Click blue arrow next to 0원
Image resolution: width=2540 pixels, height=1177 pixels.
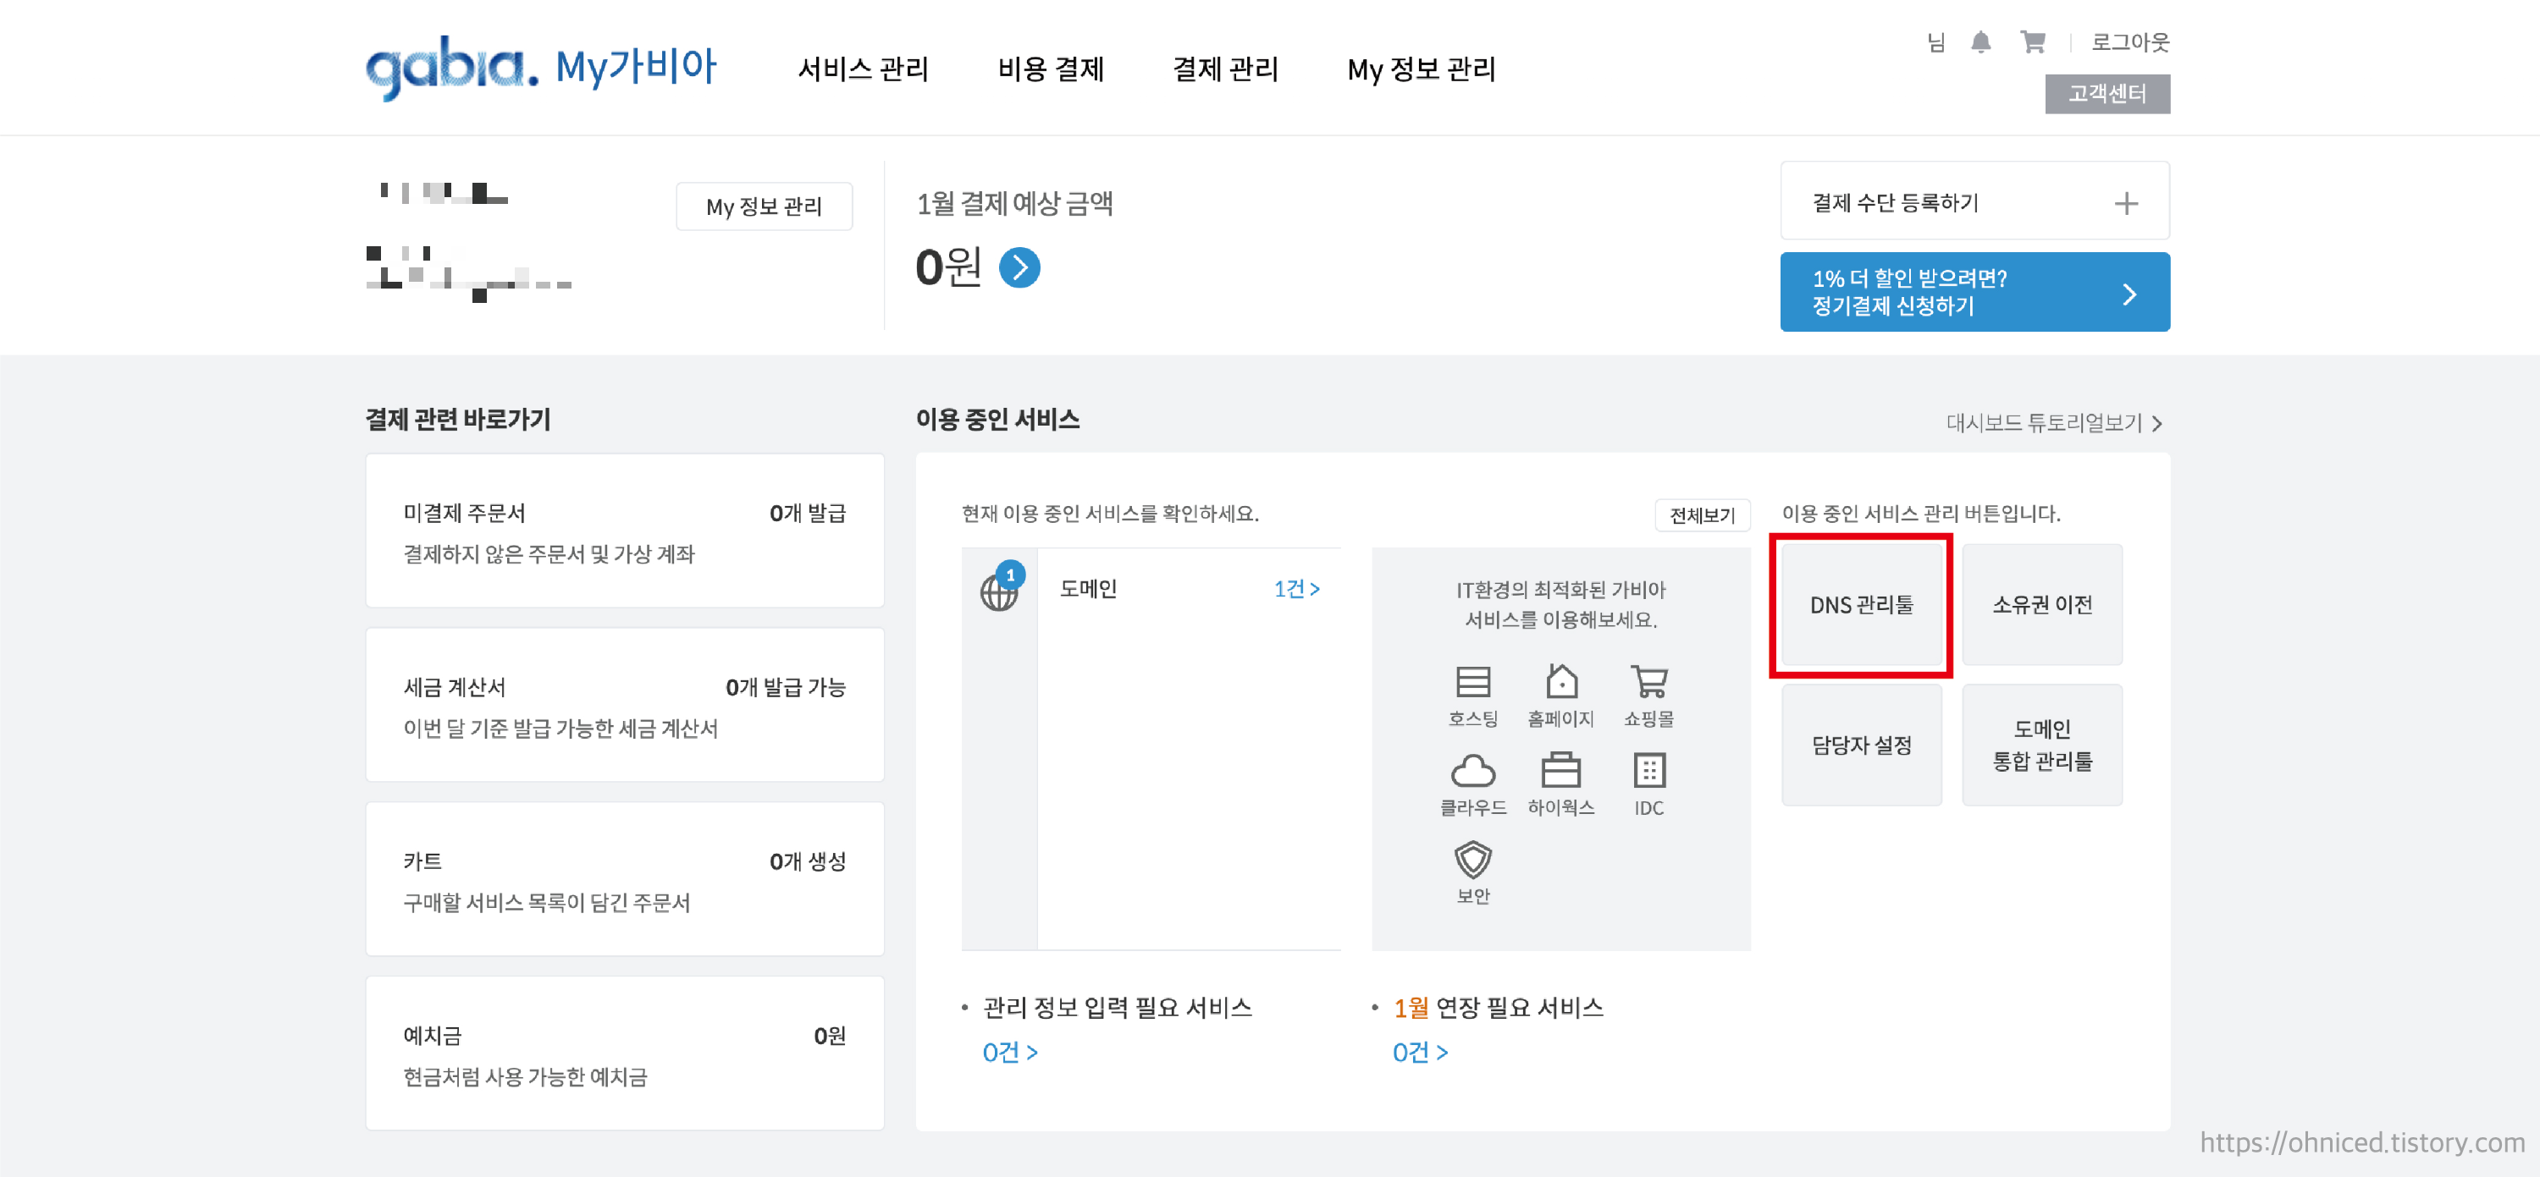pyautogui.click(x=1019, y=268)
